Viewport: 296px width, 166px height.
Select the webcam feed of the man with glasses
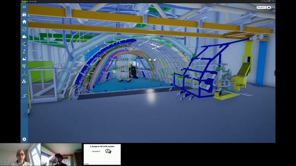[20, 154]
